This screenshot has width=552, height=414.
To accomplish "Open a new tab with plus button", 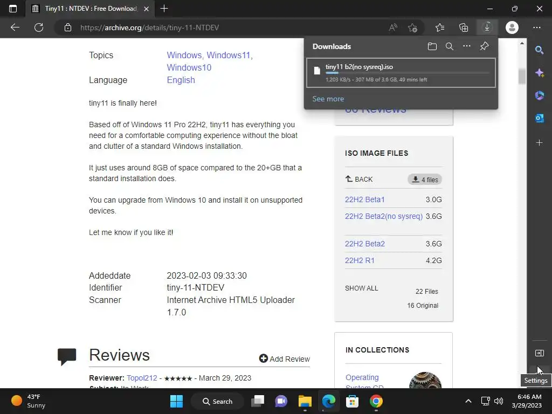I will pyautogui.click(x=164, y=9).
